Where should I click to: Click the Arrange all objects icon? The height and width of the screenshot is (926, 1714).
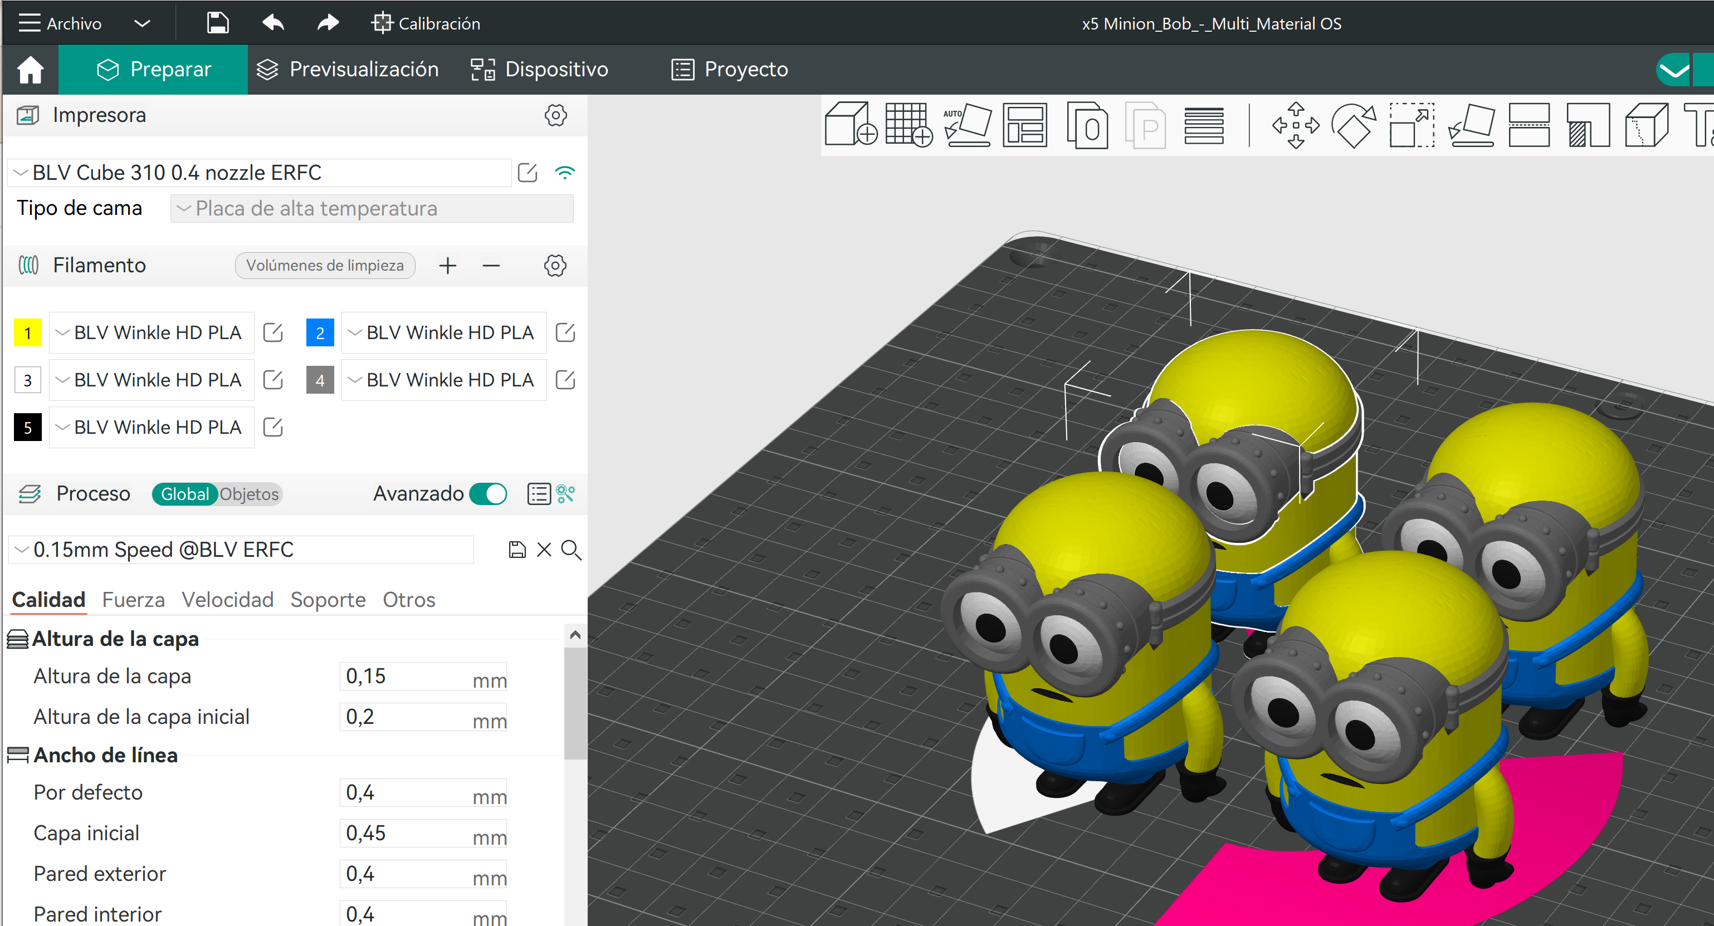point(1025,124)
